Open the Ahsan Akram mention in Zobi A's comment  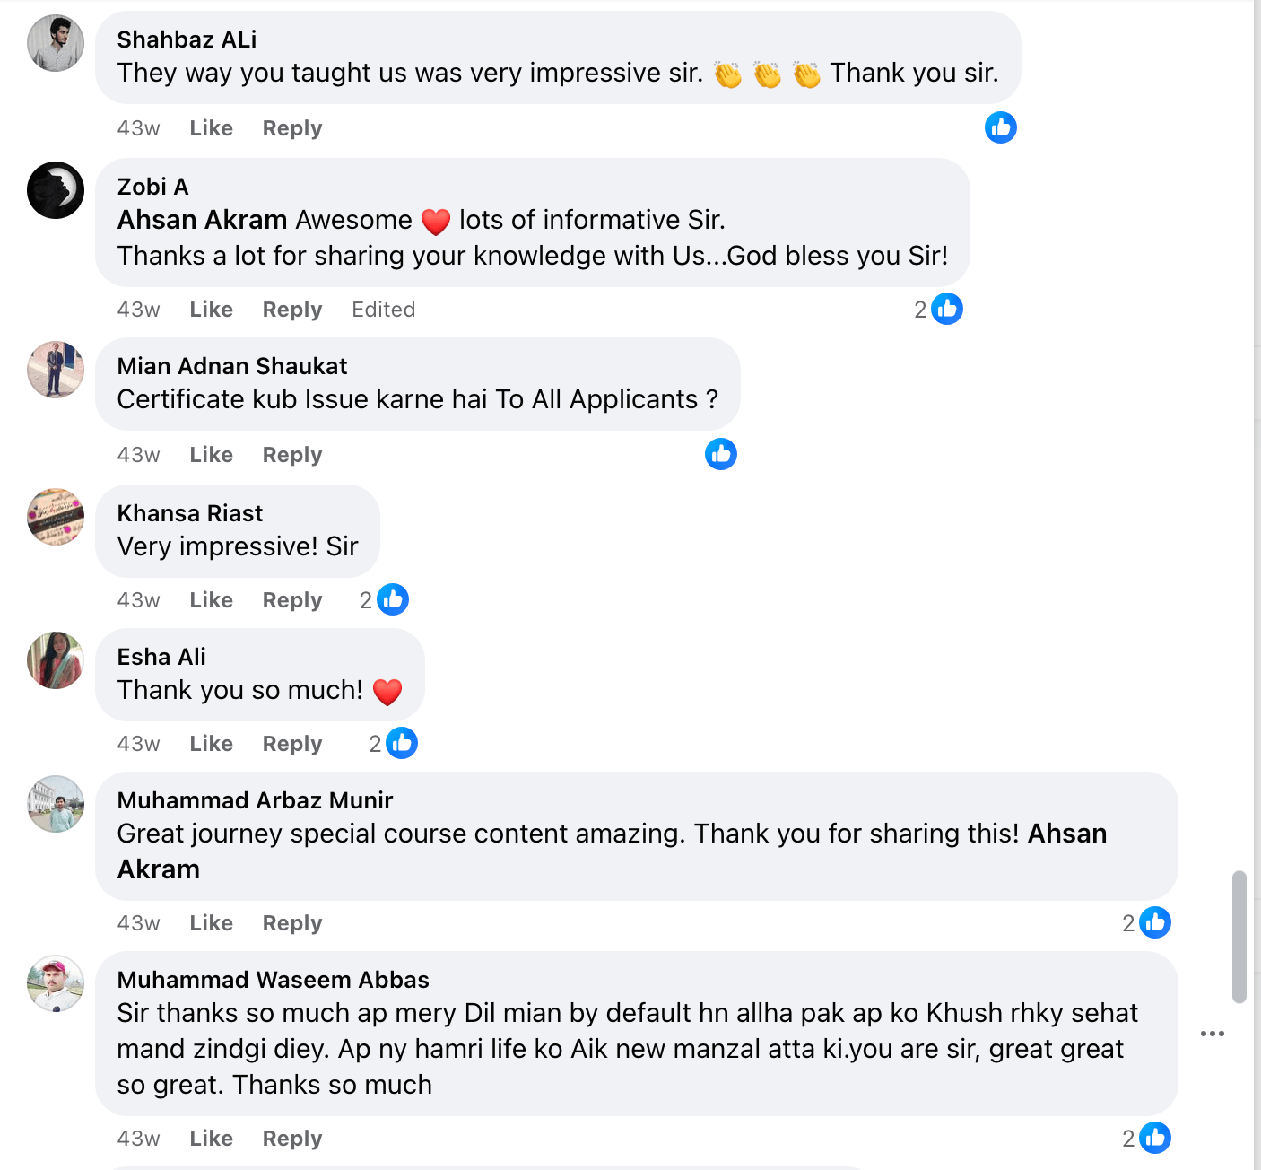click(x=202, y=220)
